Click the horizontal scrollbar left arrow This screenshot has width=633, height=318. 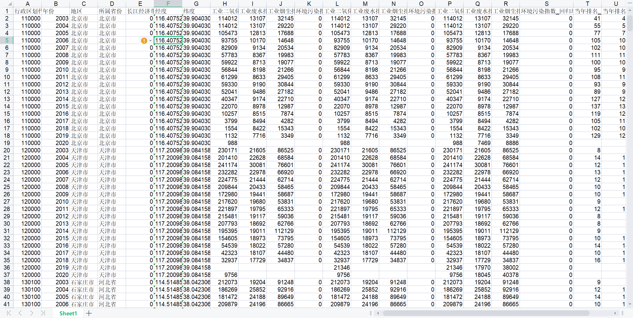click(378, 313)
